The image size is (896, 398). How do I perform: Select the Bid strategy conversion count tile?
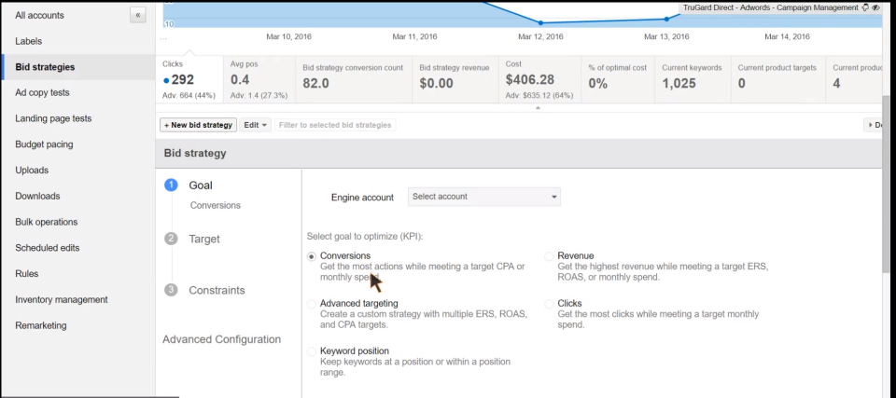[354, 80]
